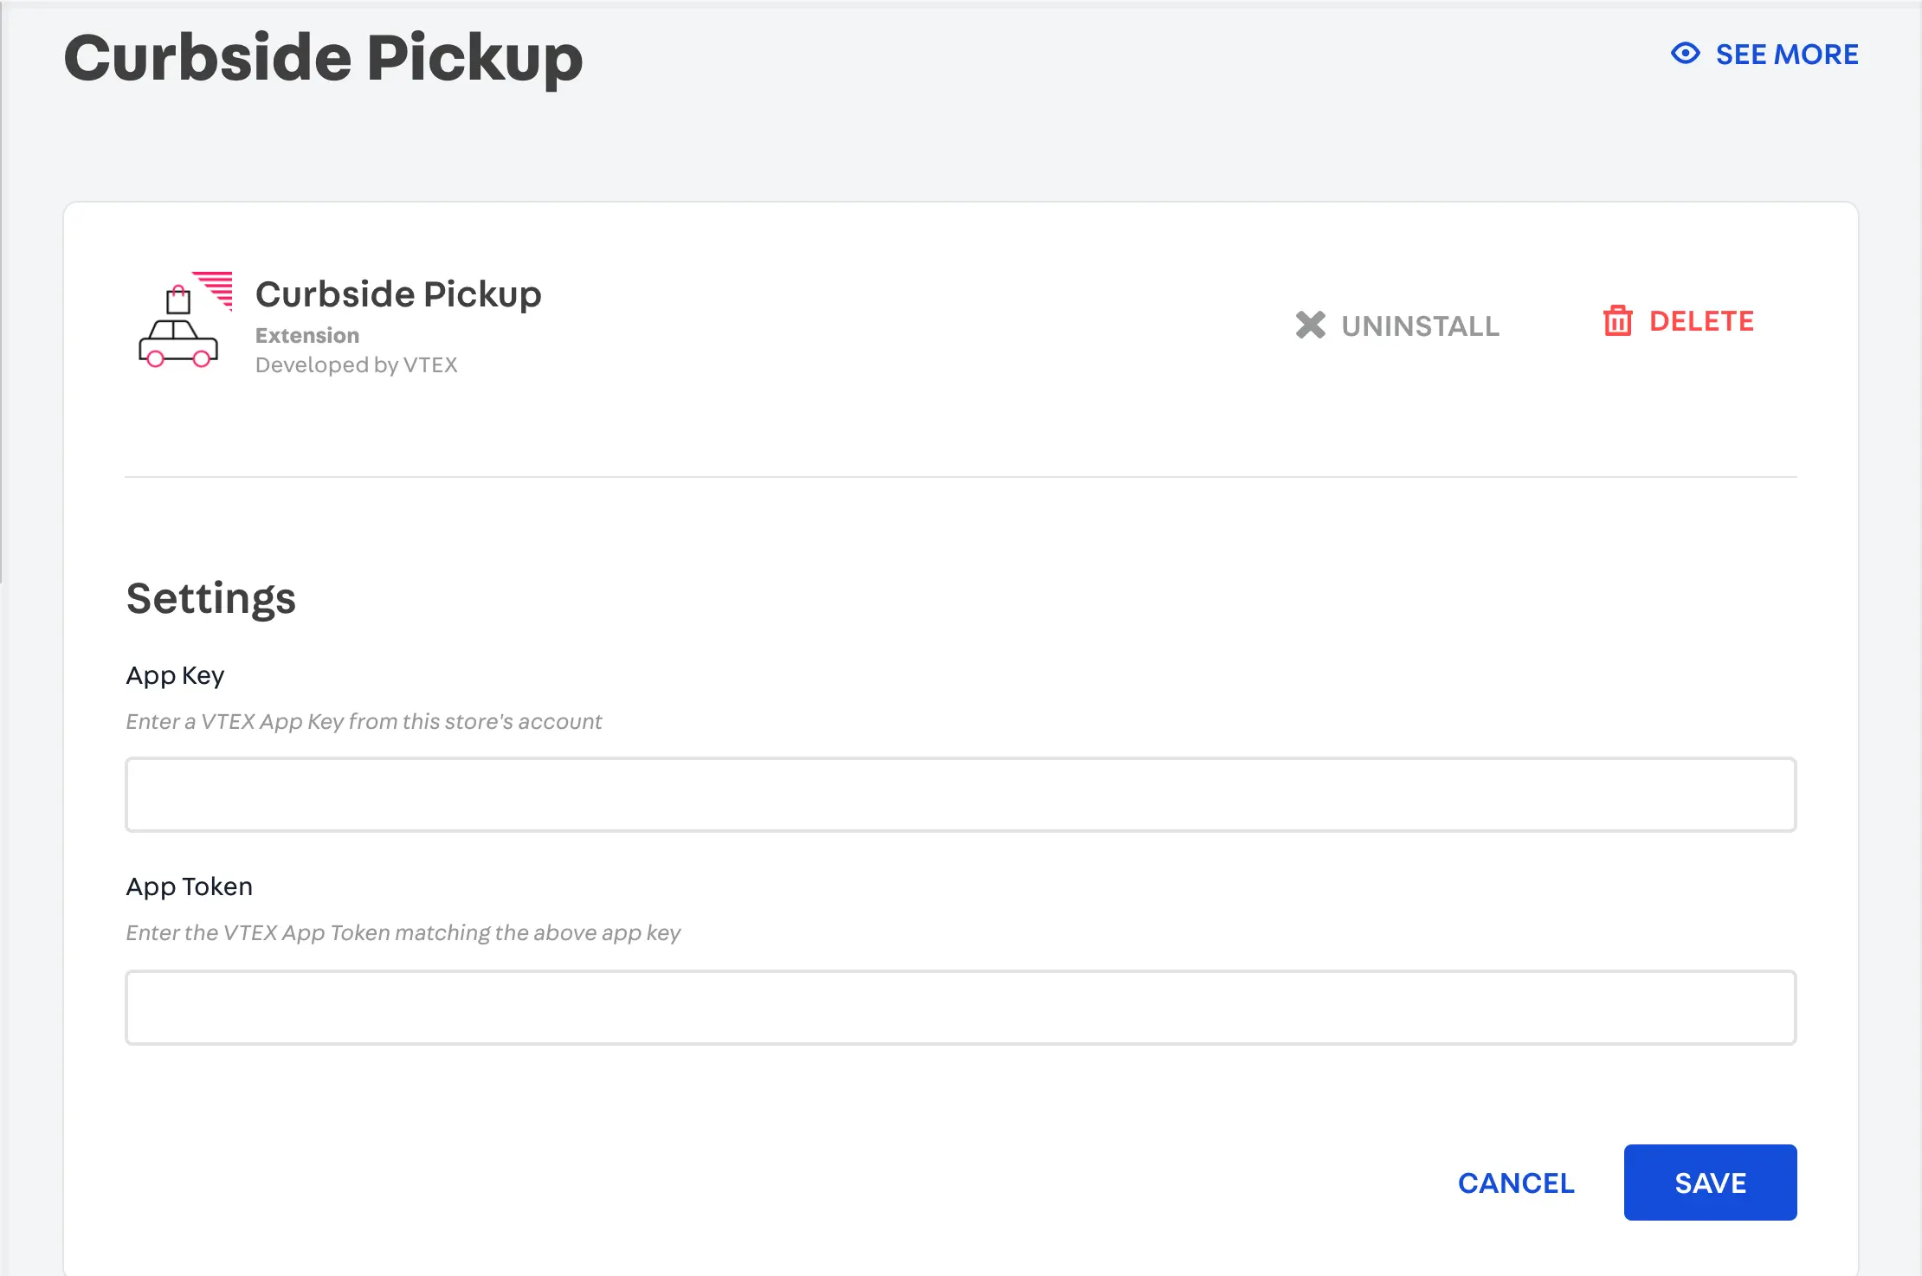Focus the App Key input field
This screenshot has width=1922, height=1276.
tap(960, 795)
